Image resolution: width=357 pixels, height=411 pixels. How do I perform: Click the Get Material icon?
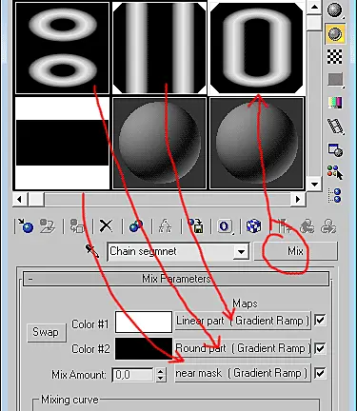(x=25, y=226)
